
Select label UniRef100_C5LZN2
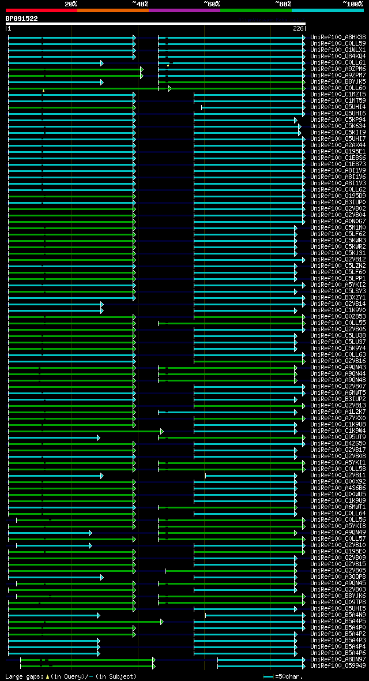[x=338, y=266]
